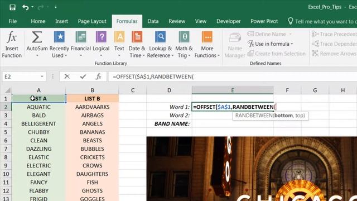Viewport: 357px width, 201px height.
Task: Switch to the View tab
Action: [x=201, y=21]
